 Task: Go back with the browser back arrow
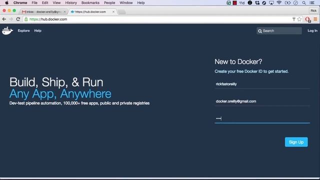click(x=4, y=19)
